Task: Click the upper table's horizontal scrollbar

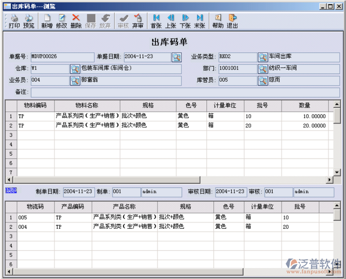Action: pos(107,180)
